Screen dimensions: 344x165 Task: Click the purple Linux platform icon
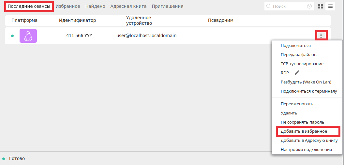tap(28, 36)
